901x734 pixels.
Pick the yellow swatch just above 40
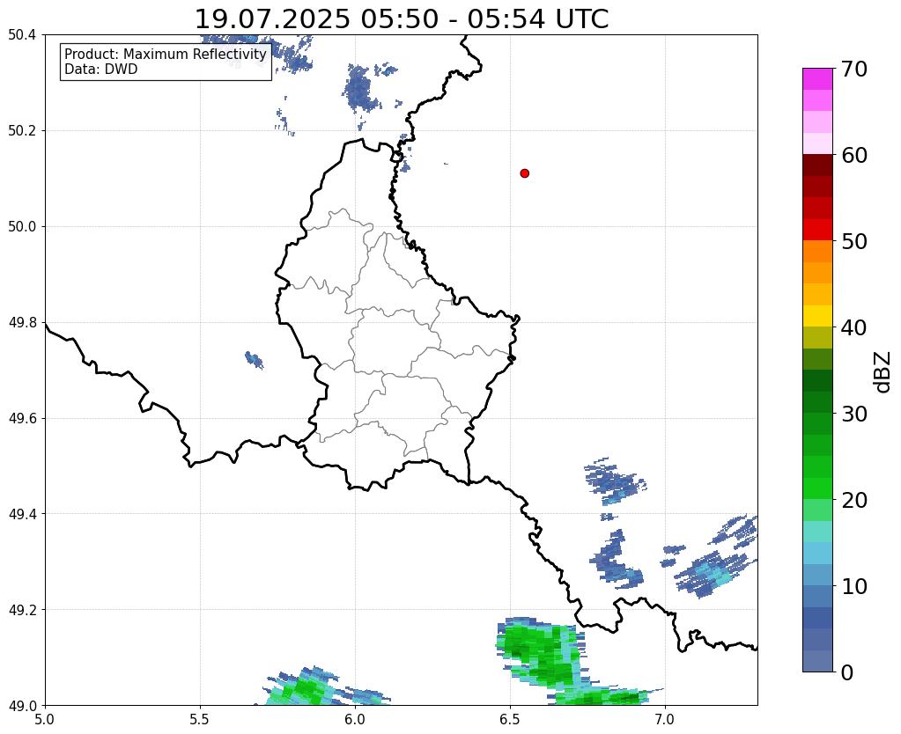817,316
